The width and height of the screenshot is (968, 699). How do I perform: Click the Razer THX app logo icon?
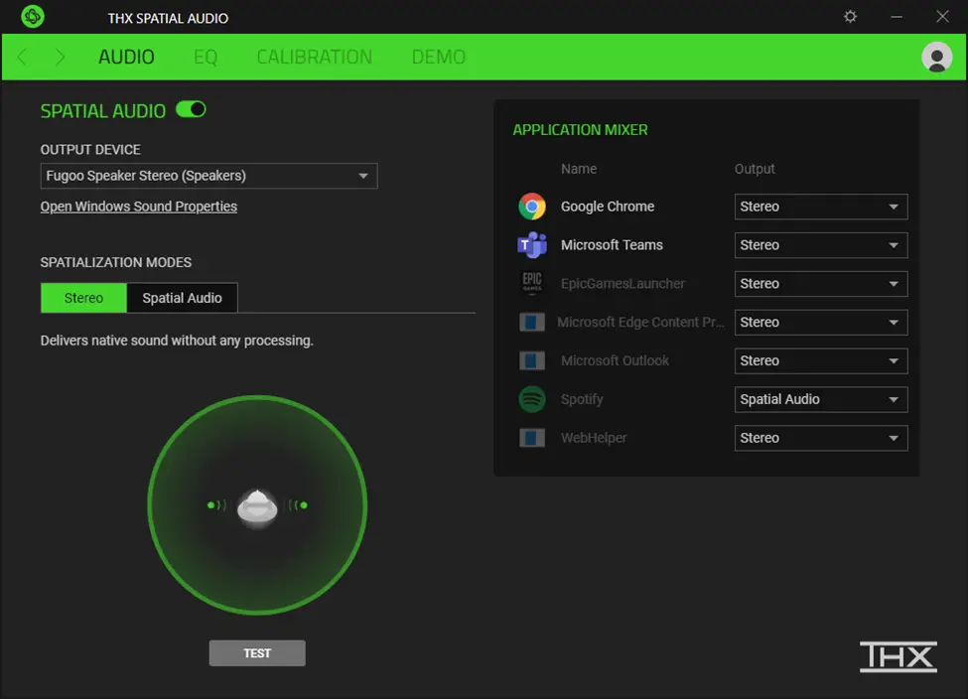pyautogui.click(x=32, y=17)
